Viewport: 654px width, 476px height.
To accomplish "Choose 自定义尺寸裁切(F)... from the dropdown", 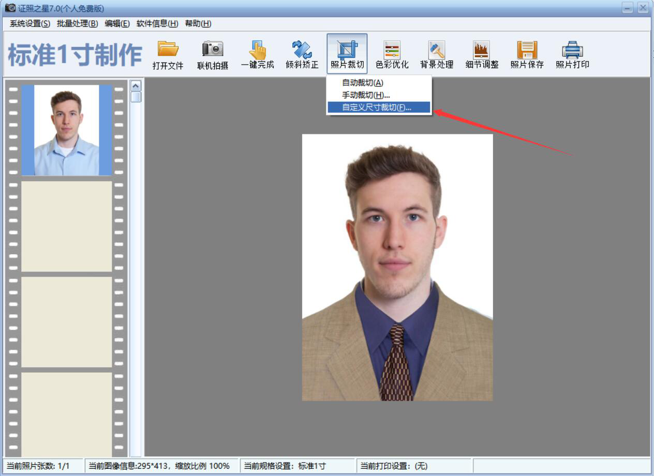I will pos(379,108).
